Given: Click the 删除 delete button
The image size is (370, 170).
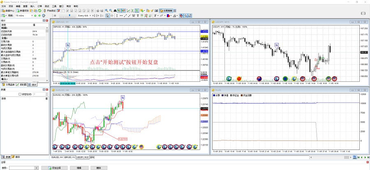Looking at the screenshot, I should click(99, 168).
